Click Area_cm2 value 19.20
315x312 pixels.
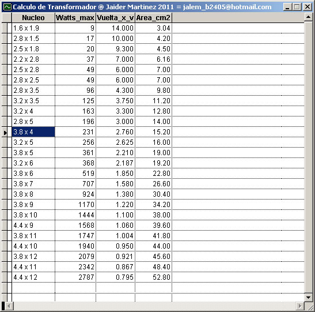click(x=154, y=163)
